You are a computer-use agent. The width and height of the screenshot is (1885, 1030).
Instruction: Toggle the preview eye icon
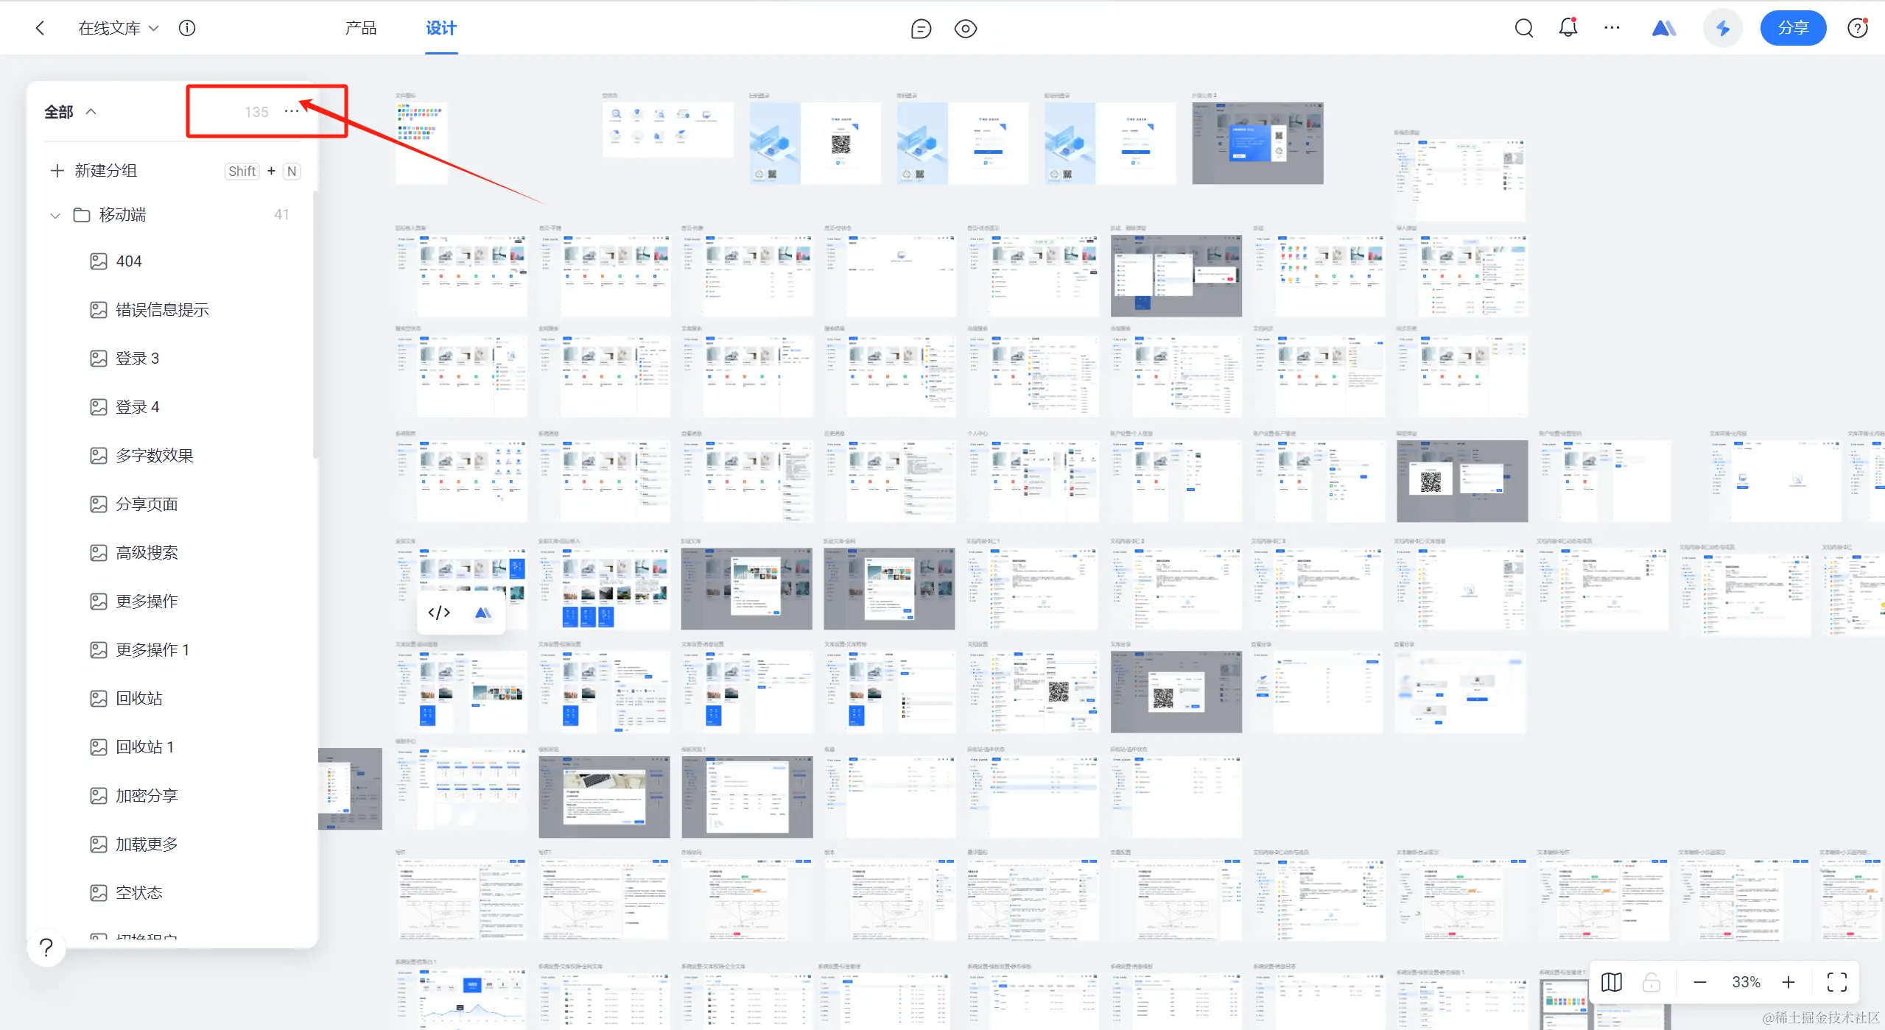pos(965,29)
